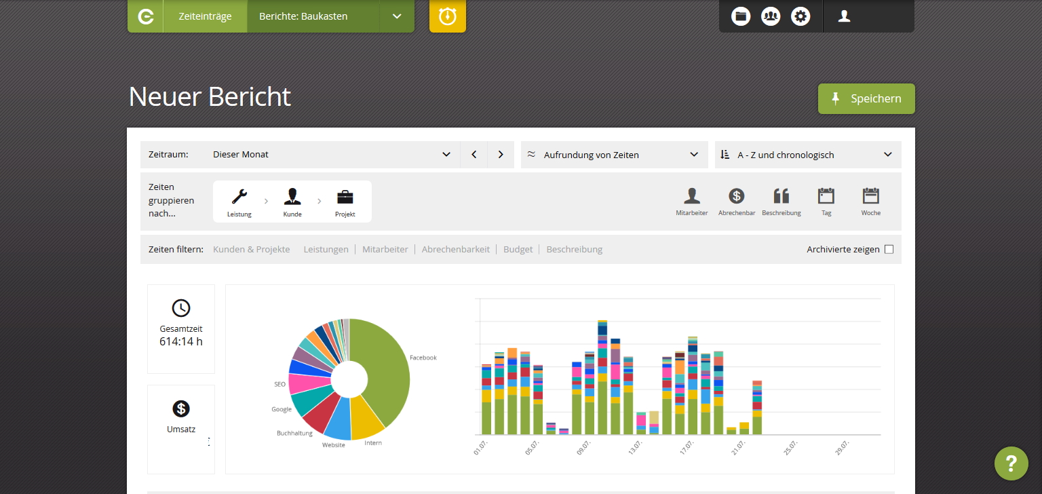The image size is (1042, 494).
Task: Click the pink SEO pie slice
Action: (x=306, y=383)
